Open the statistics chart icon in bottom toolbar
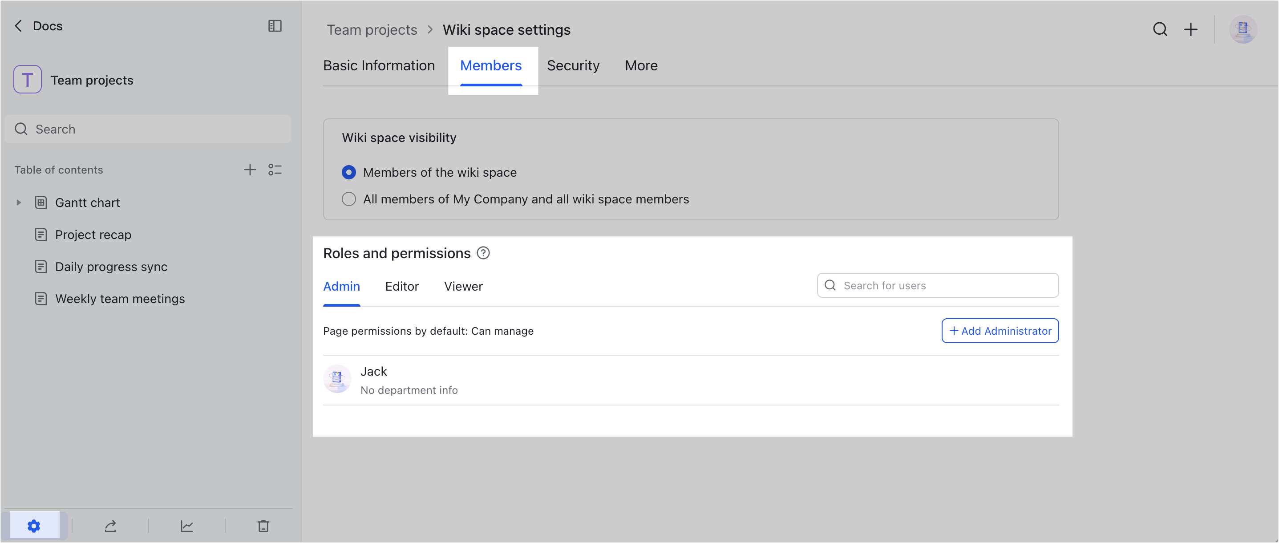The height and width of the screenshot is (543, 1279). click(186, 526)
